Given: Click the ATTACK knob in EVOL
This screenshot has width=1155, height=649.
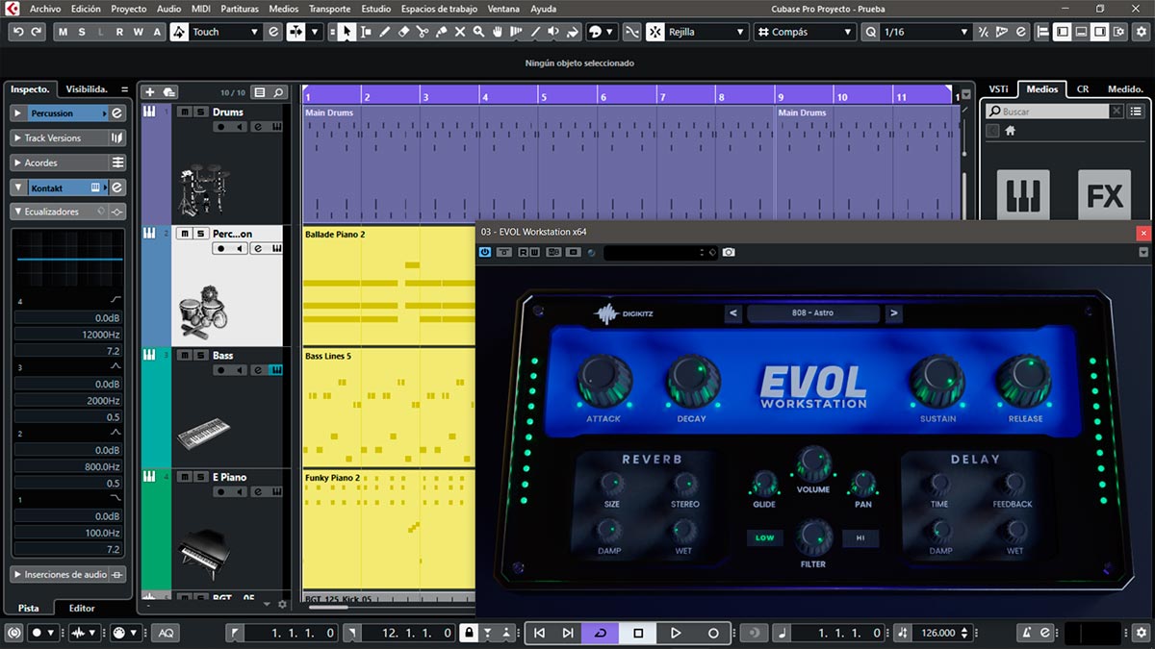Looking at the screenshot, I should (x=604, y=382).
